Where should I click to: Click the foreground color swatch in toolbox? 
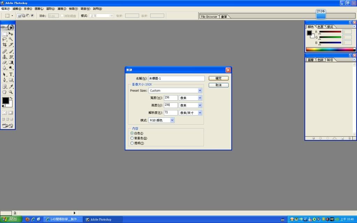[x=6, y=101]
